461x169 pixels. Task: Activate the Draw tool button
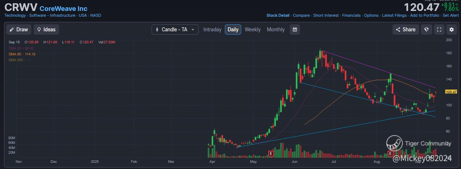(19, 30)
